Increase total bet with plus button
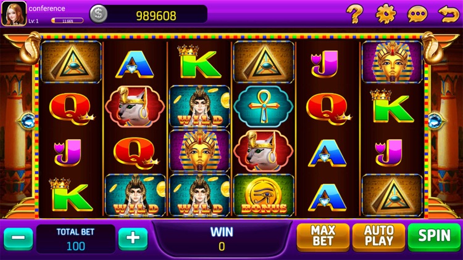This screenshot has width=463, height=260. point(133,238)
